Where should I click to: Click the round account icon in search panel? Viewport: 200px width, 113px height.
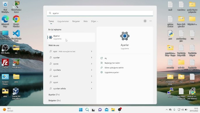tap(145, 21)
